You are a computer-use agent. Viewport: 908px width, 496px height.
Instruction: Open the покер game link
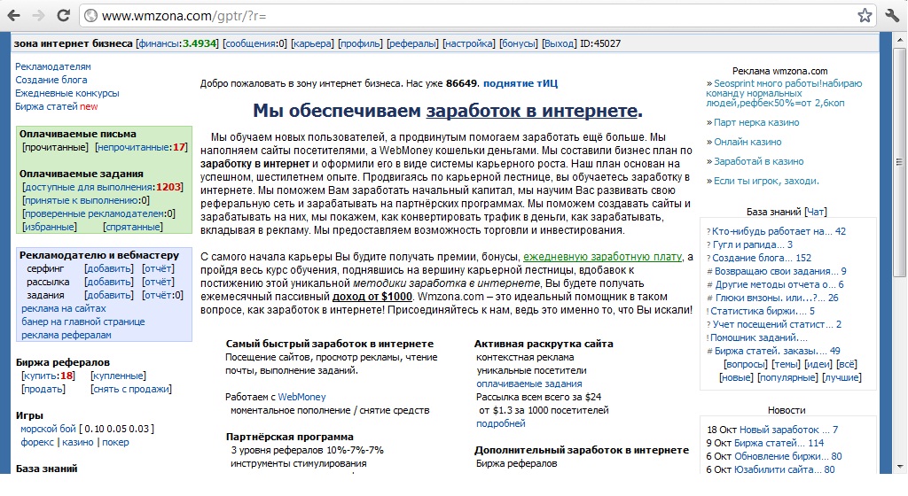(x=115, y=442)
